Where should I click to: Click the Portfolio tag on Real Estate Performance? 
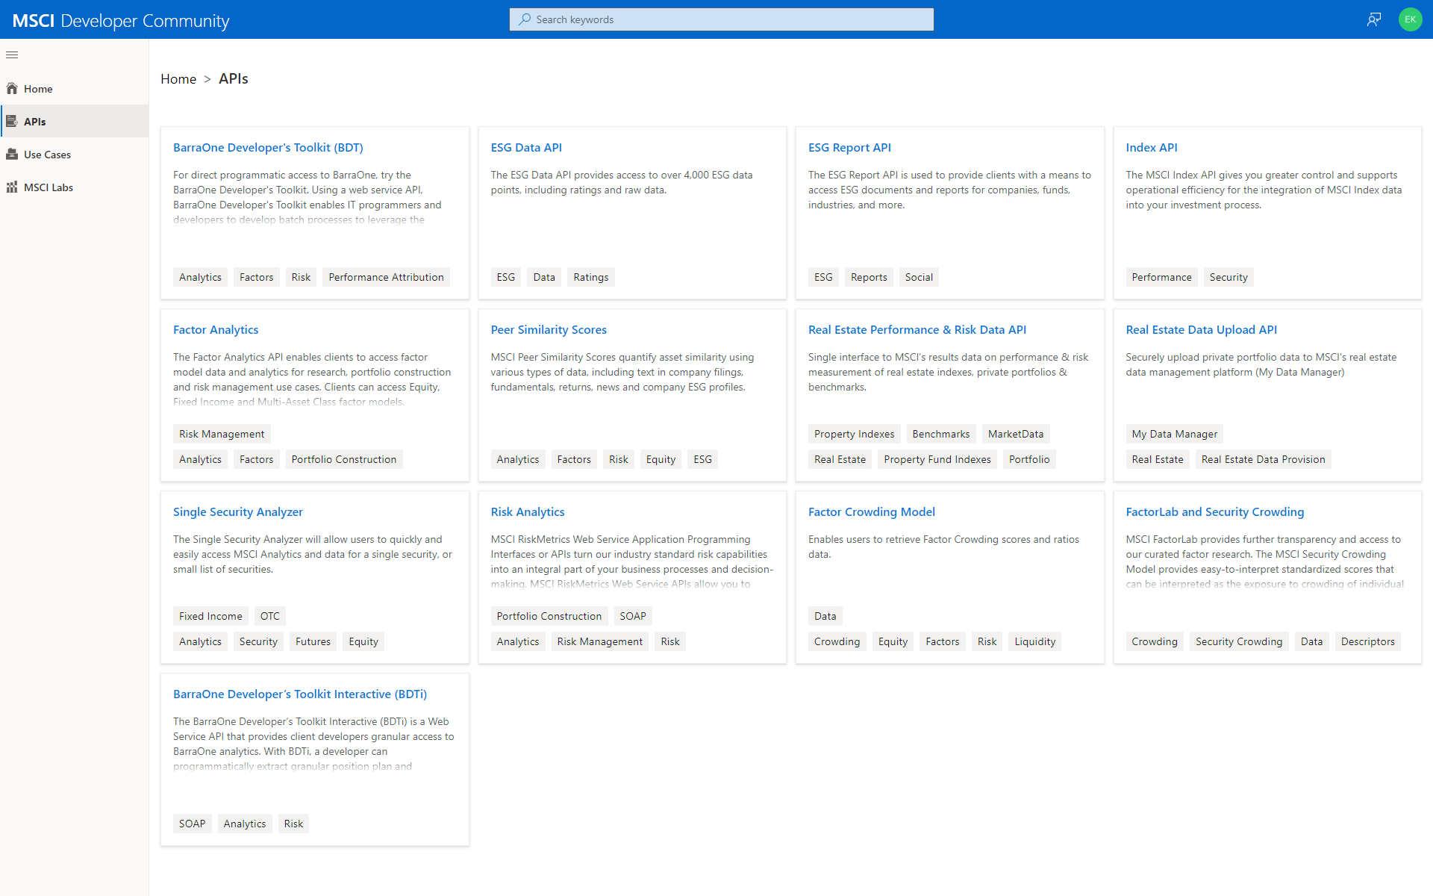click(x=1029, y=459)
